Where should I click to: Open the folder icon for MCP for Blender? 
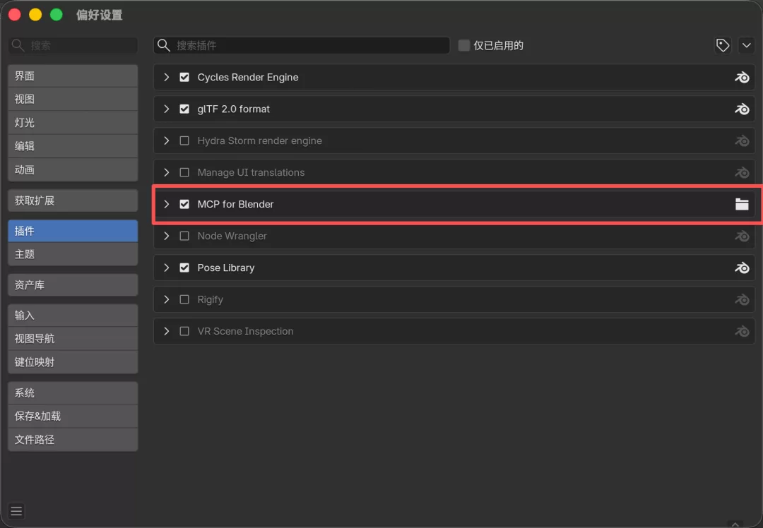742,204
